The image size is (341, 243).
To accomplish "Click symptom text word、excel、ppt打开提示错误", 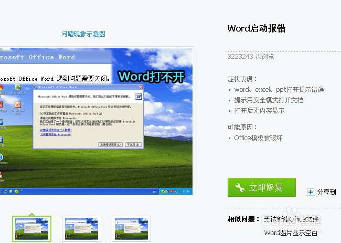I will [279, 90].
